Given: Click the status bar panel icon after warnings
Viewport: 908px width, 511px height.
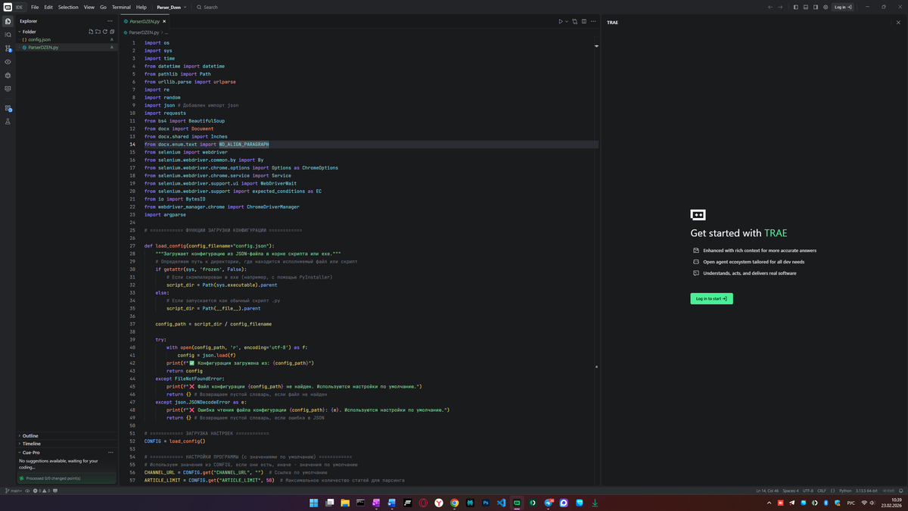Looking at the screenshot, I should click(55, 491).
